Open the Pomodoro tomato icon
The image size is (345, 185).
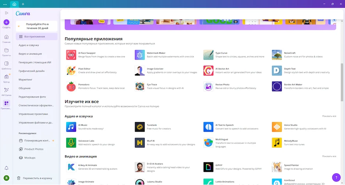click(x=71, y=87)
